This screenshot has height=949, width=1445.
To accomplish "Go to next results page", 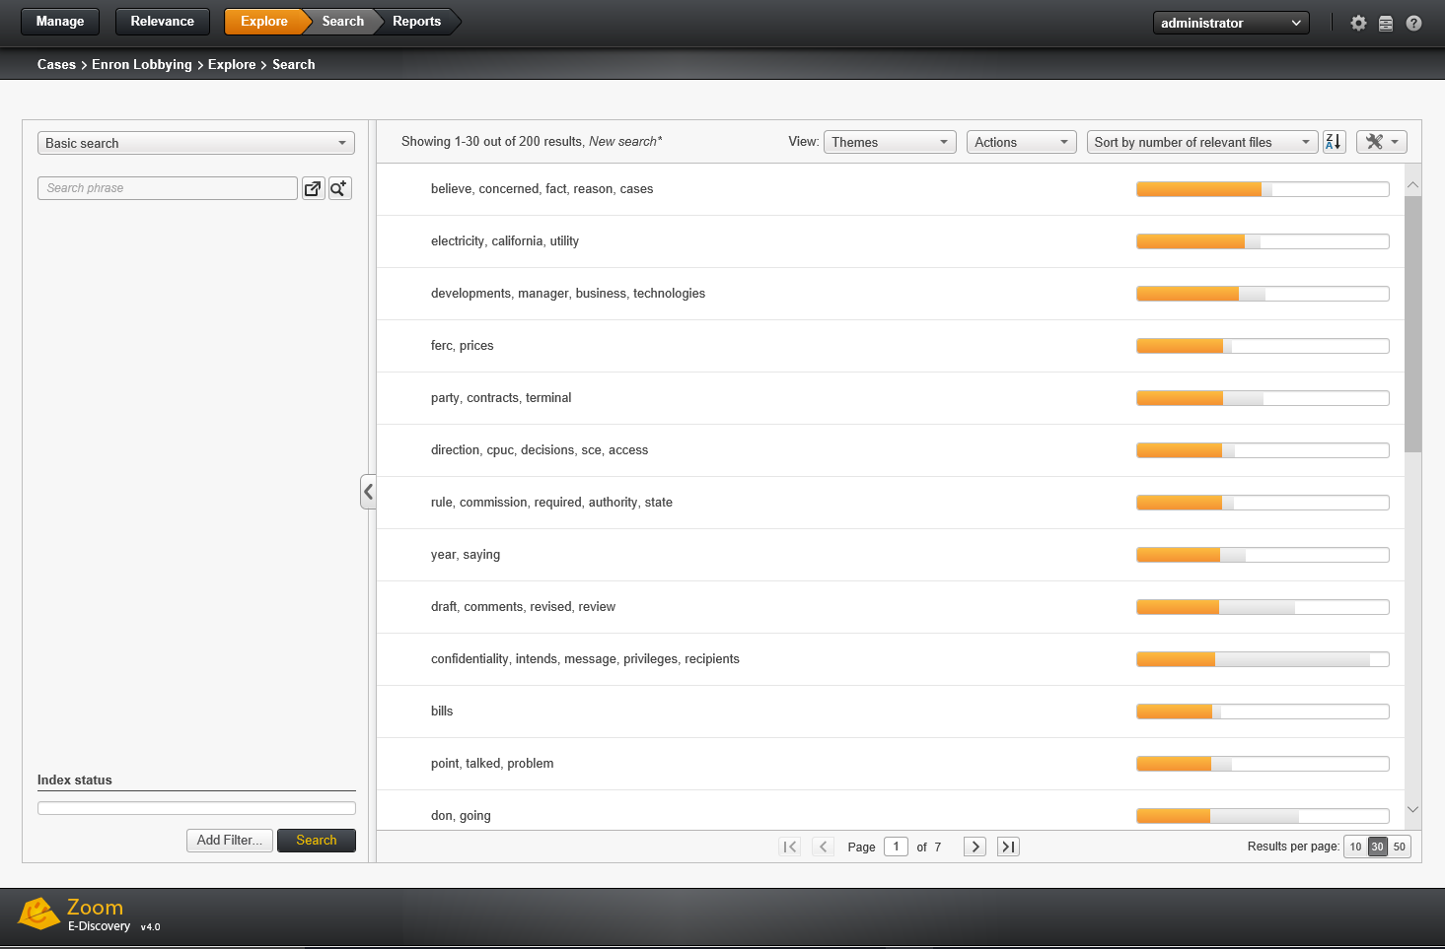I will click(974, 846).
